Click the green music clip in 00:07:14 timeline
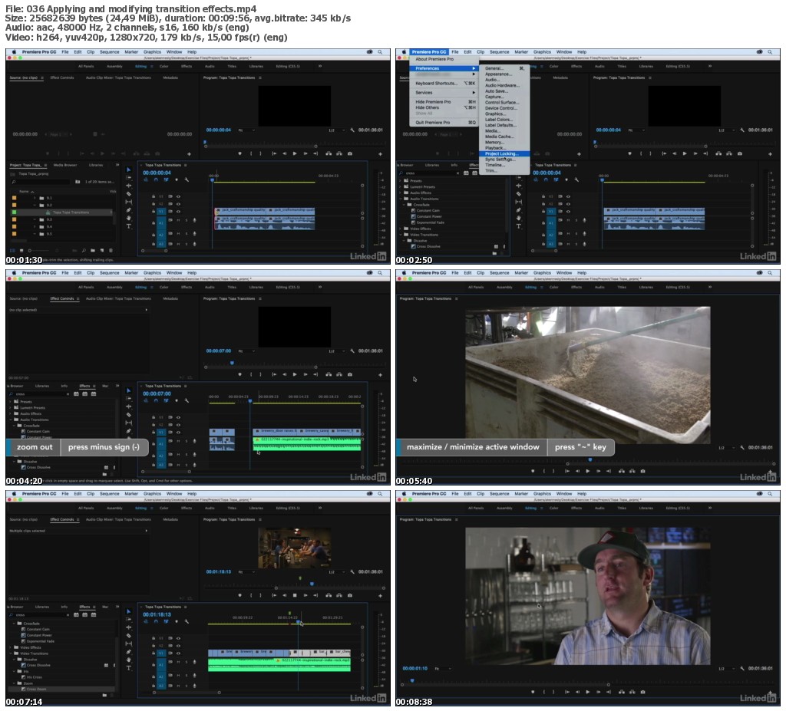Screen dimensions: 786x711 pyautogui.click(x=279, y=665)
